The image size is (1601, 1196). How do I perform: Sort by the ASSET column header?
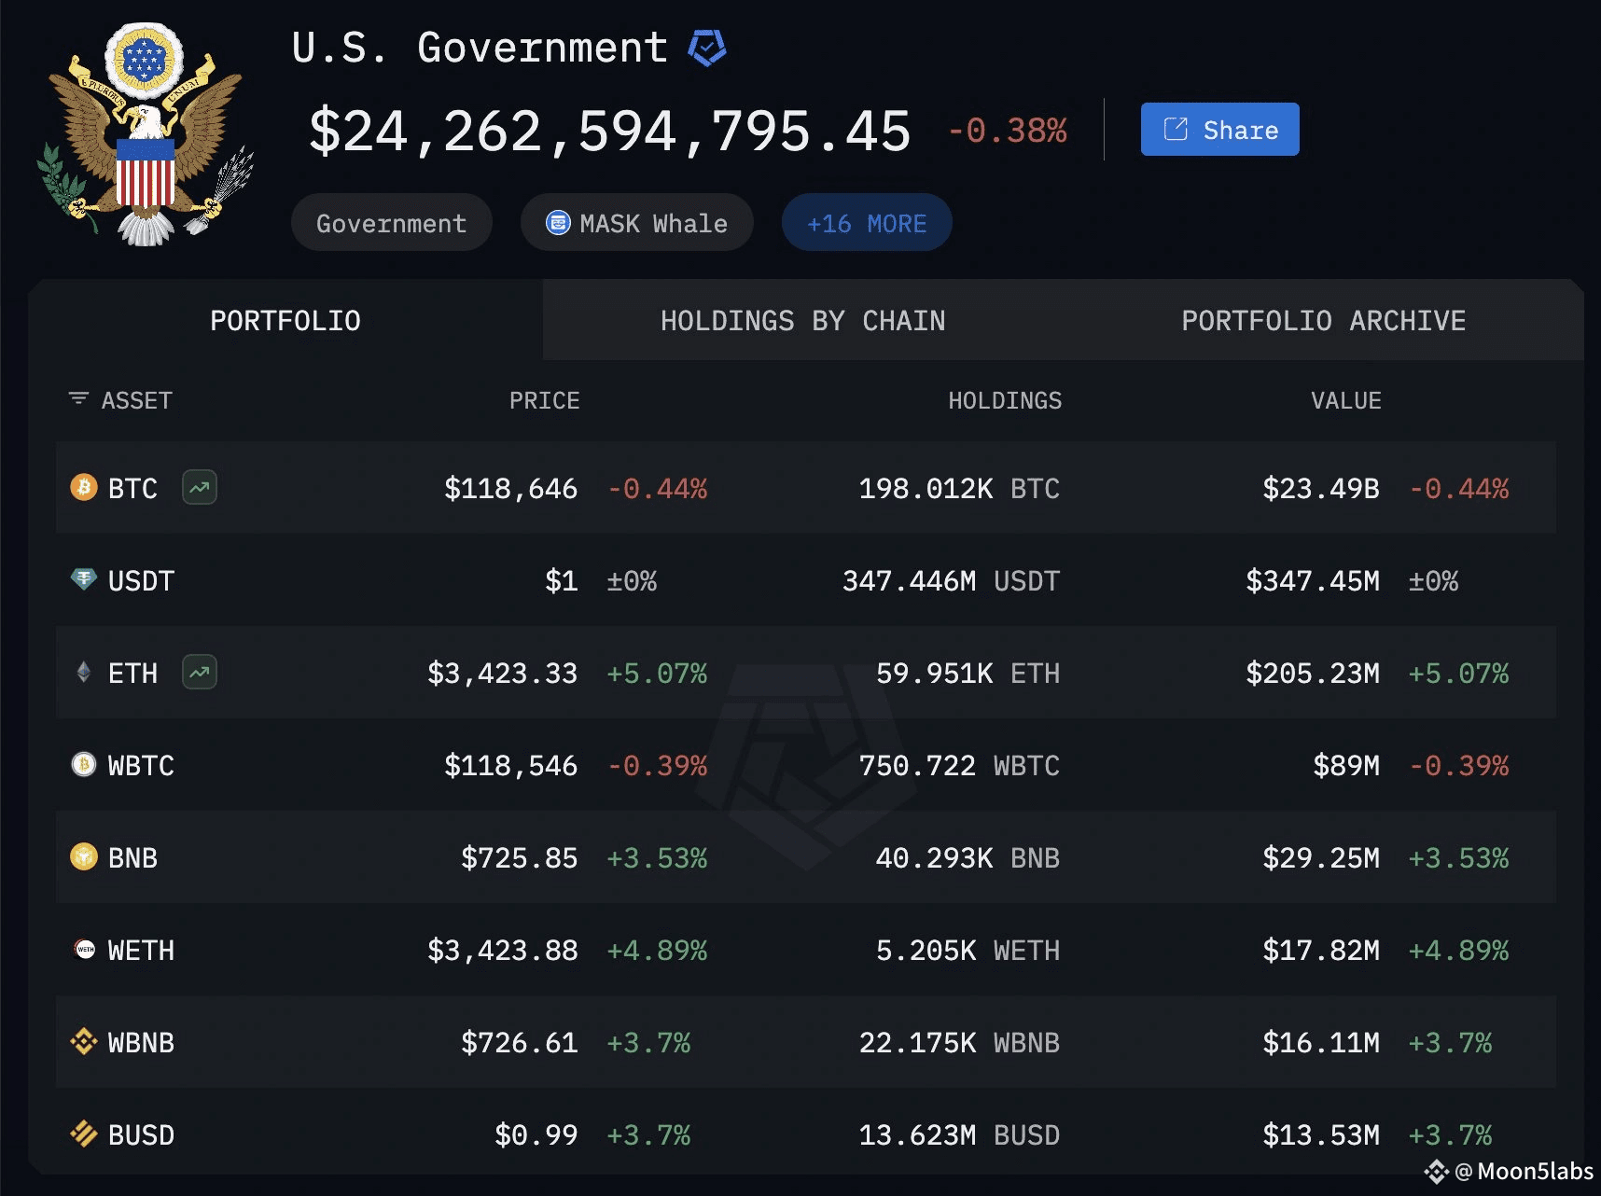click(x=136, y=400)
